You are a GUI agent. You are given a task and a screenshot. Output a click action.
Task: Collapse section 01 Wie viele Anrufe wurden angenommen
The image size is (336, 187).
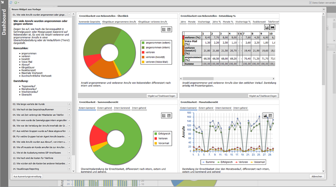(x=69, y=15)
